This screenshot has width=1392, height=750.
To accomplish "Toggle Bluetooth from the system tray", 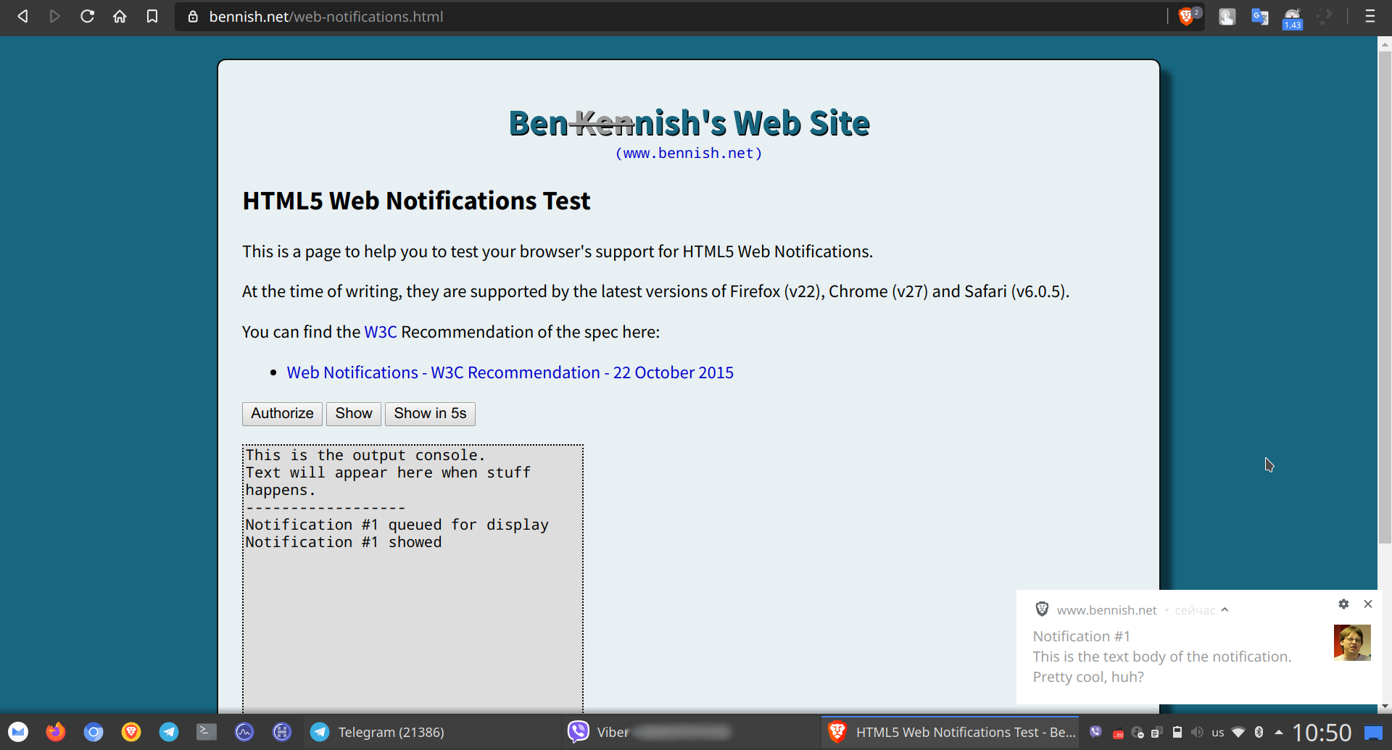I will (1259, 732).
